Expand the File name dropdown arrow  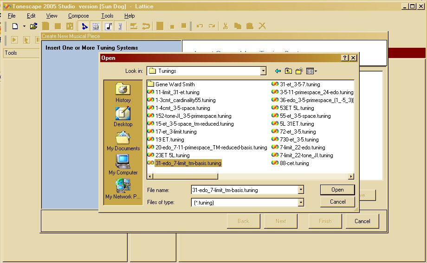point(301,190)
